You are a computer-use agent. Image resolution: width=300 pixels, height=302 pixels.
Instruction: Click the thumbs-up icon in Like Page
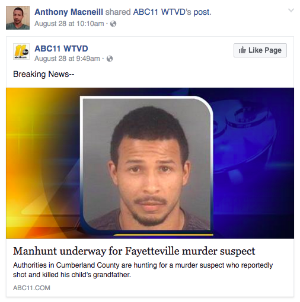point(242,50)
